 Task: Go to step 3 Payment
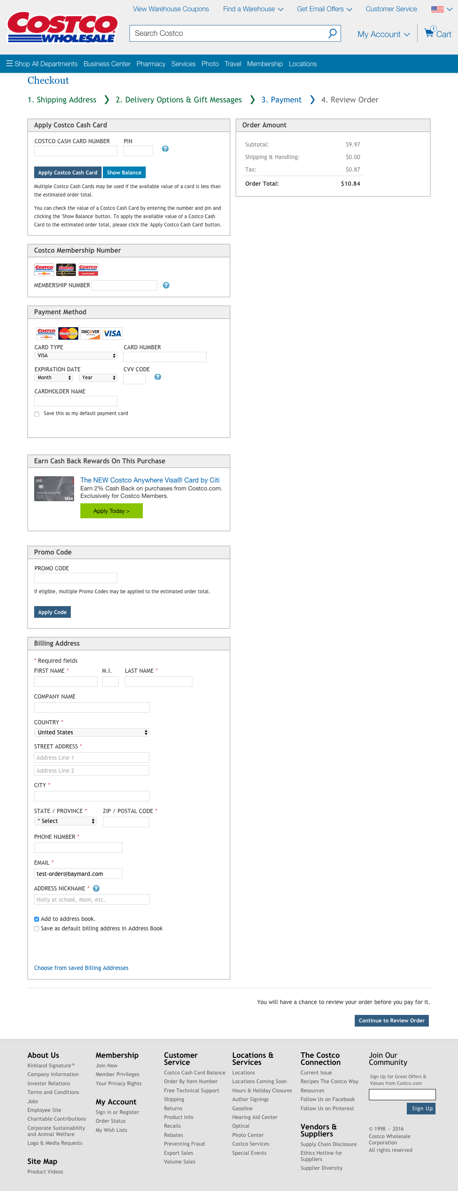(281, 99)
